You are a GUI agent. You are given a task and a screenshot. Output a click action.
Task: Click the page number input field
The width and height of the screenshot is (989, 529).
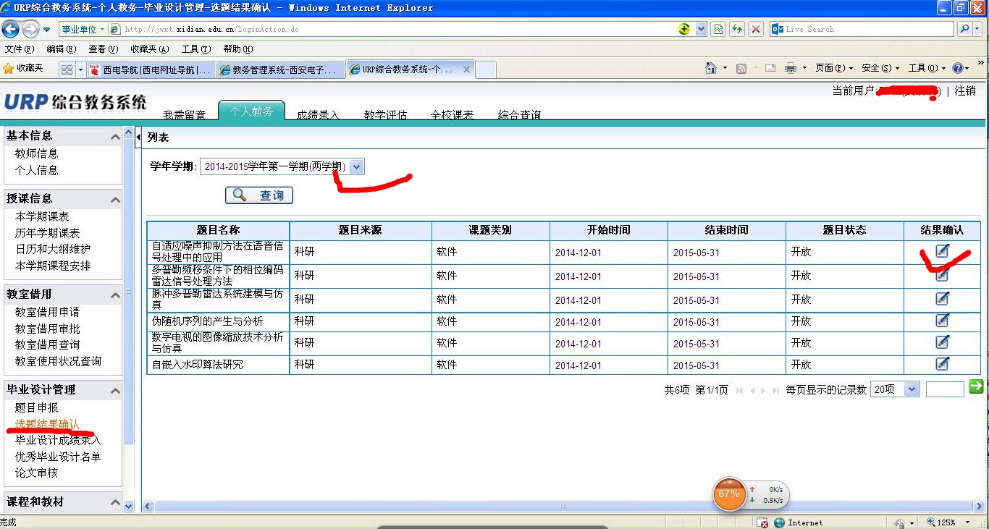pyautogui.click(x=944, y=389)
